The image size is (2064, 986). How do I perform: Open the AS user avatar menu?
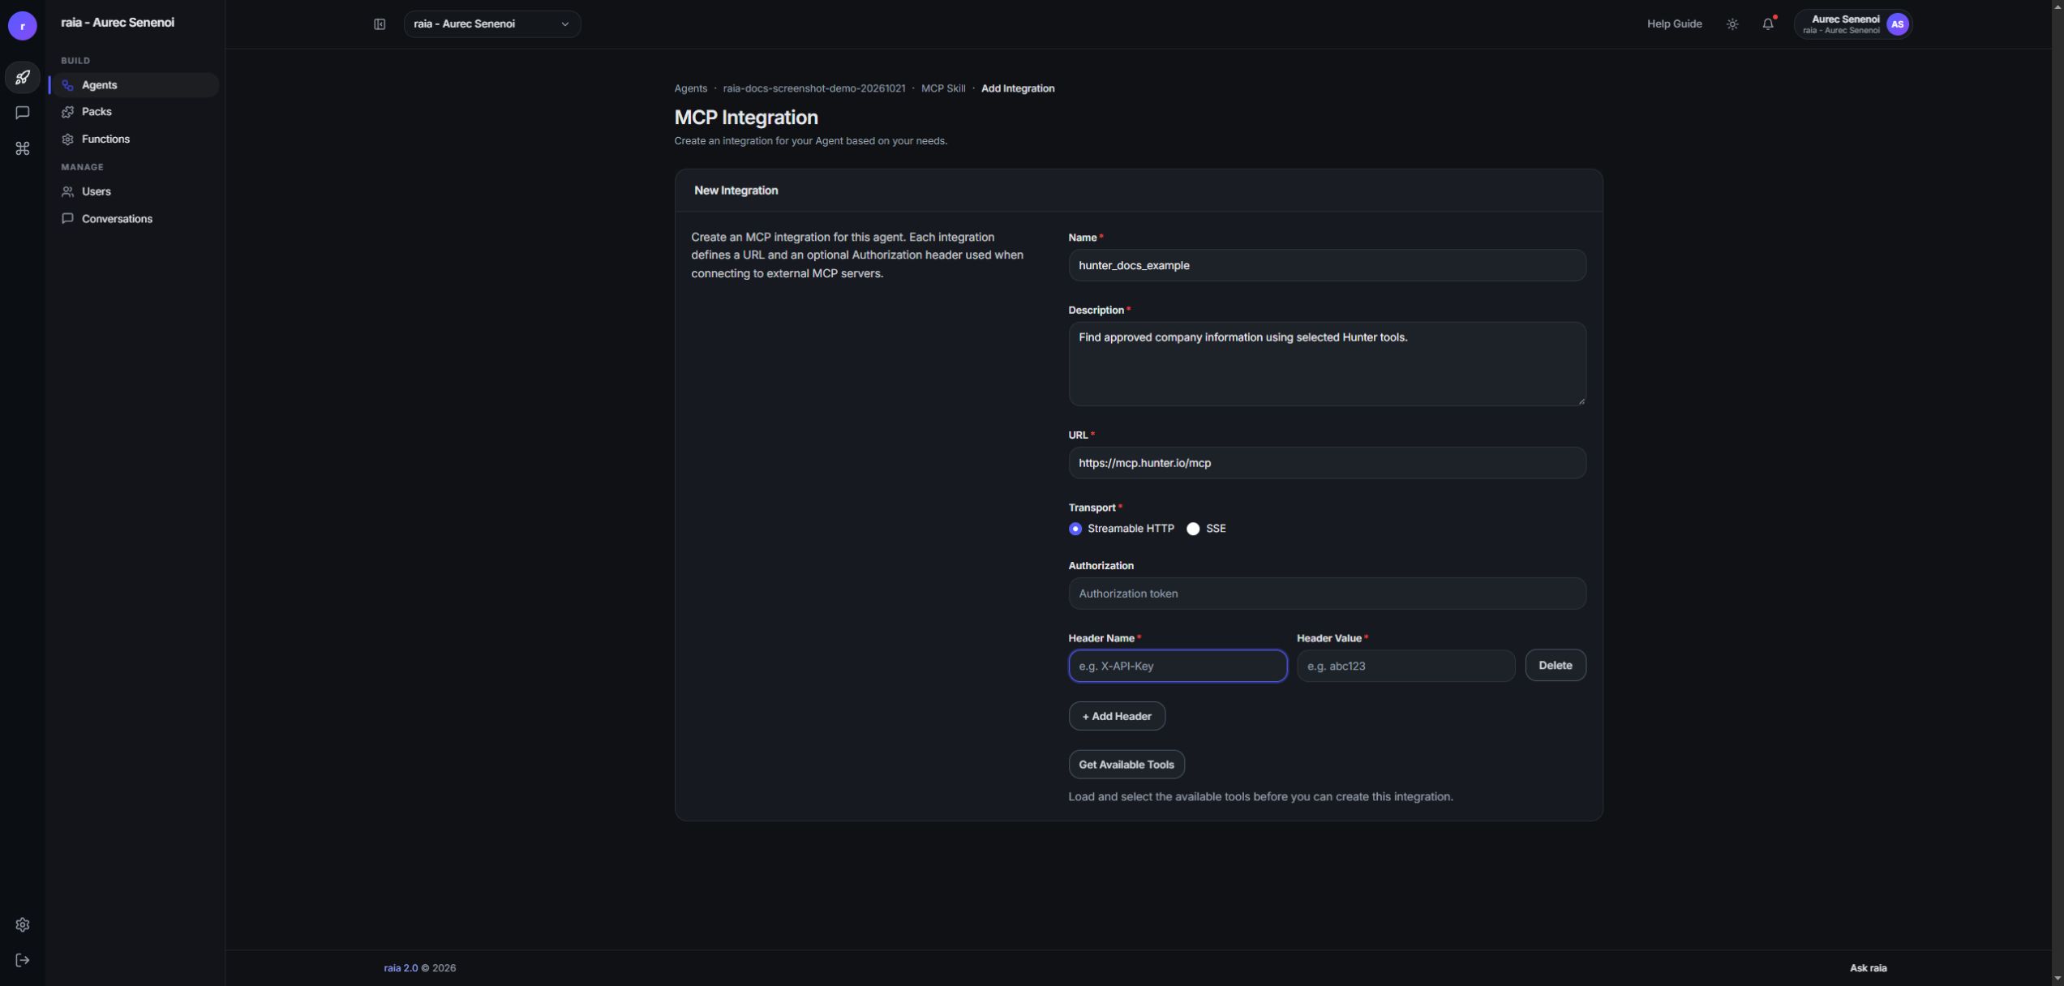click(x=1898, y=24)
